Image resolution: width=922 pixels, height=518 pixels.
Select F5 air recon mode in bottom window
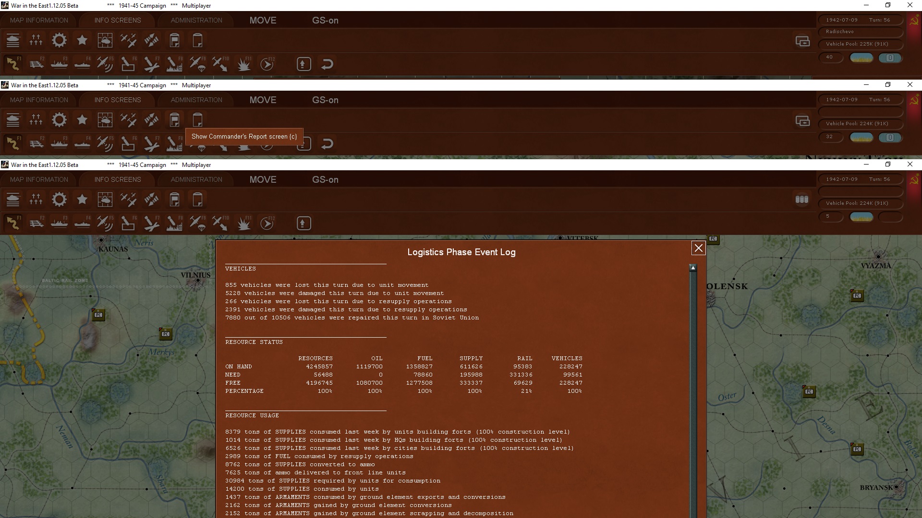point(105,223)
